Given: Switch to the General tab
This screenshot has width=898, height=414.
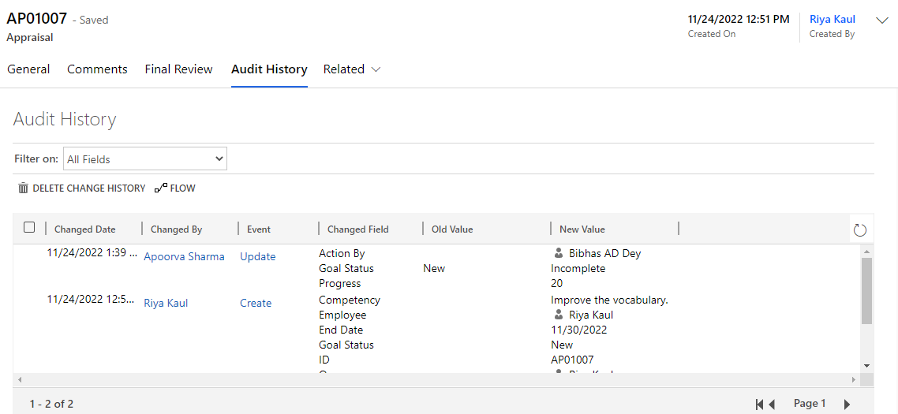Looking at the screenshot, I should pyautogui.click(x=28, y=69).
